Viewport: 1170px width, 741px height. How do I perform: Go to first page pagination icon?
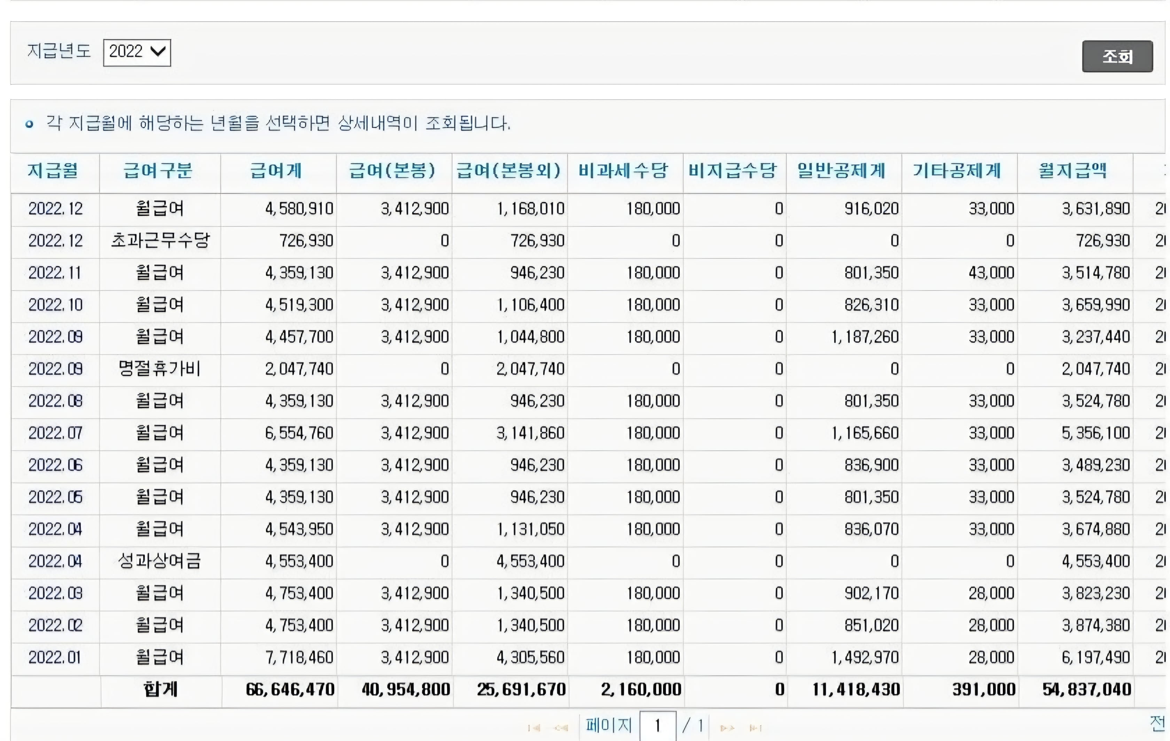(534, 728)
